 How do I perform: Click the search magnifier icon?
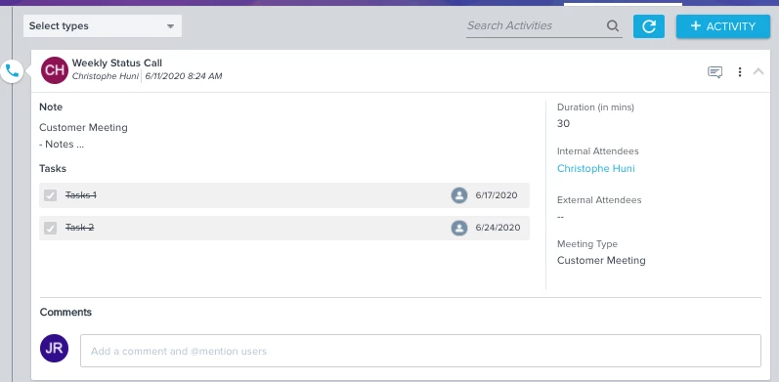click(613, 25)
